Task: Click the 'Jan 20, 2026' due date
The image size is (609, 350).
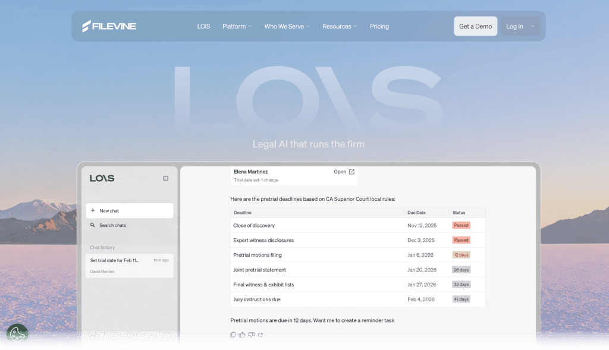Action: pyautogui.click(x=422, y=270)
